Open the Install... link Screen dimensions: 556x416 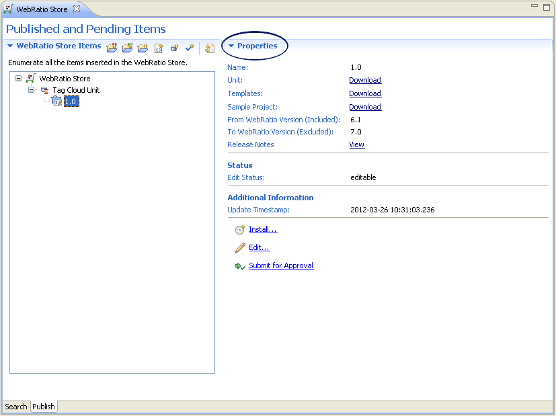coord(263,229)
